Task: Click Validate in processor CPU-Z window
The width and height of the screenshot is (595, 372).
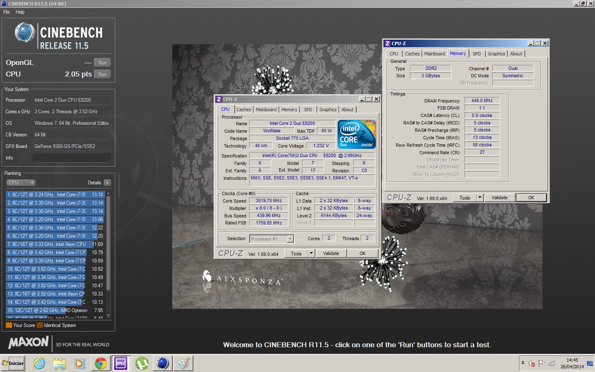Action: coord(331,254)
